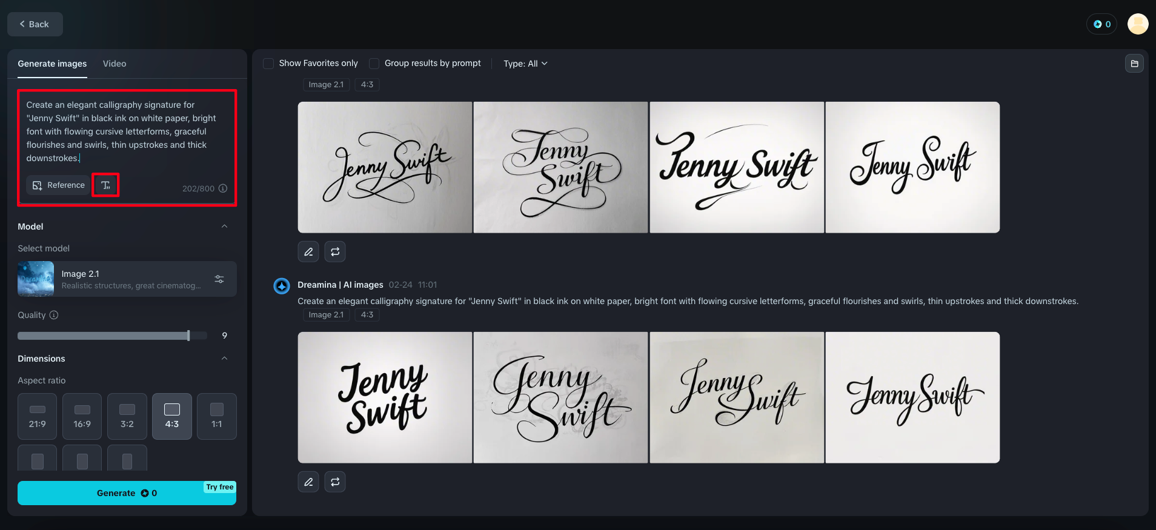Click the Dreamina | AI images label

coord(340,285)
